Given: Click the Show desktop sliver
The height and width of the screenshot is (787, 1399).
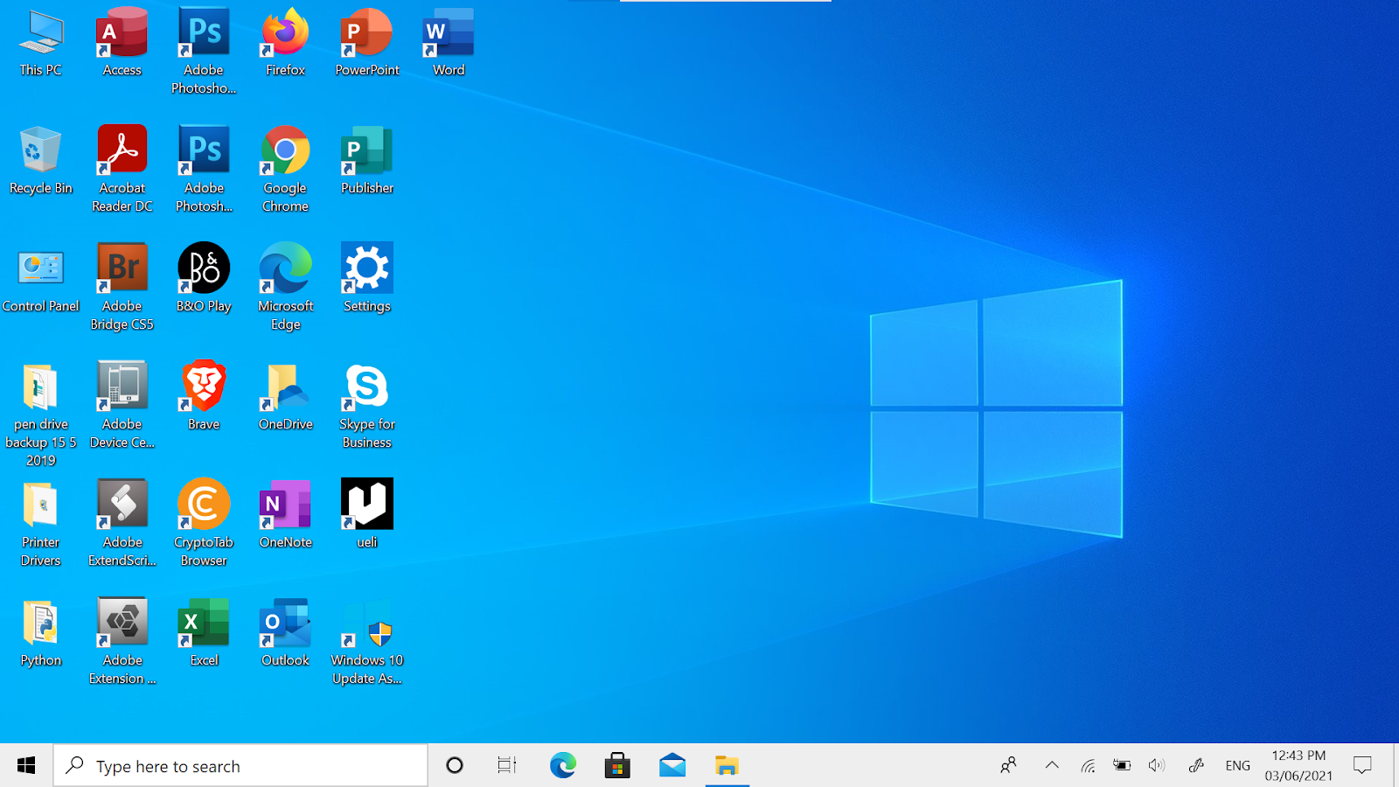Looking at the screenshot, I should point(1396,766).
